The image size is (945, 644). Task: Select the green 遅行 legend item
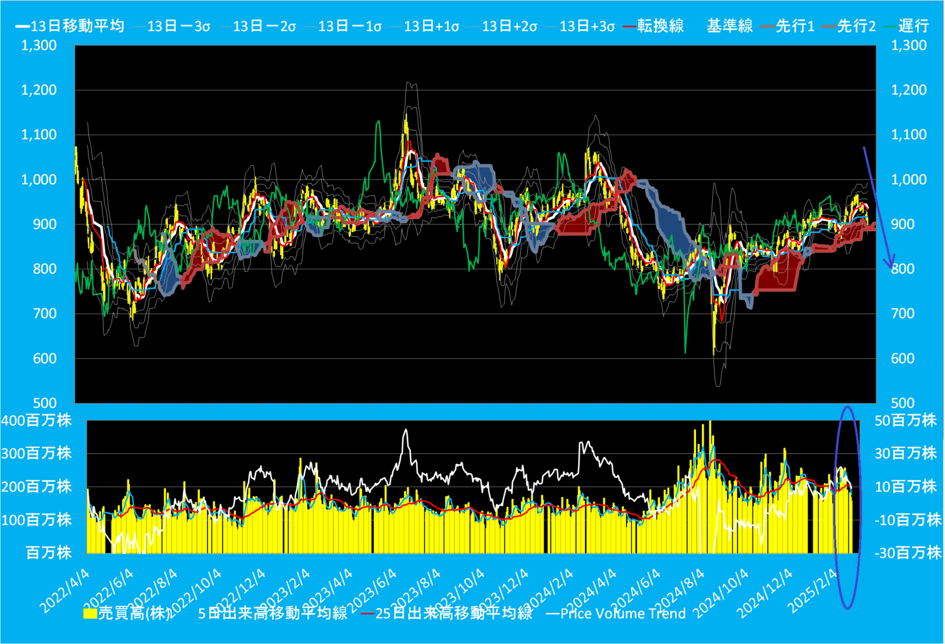(907, 26)
